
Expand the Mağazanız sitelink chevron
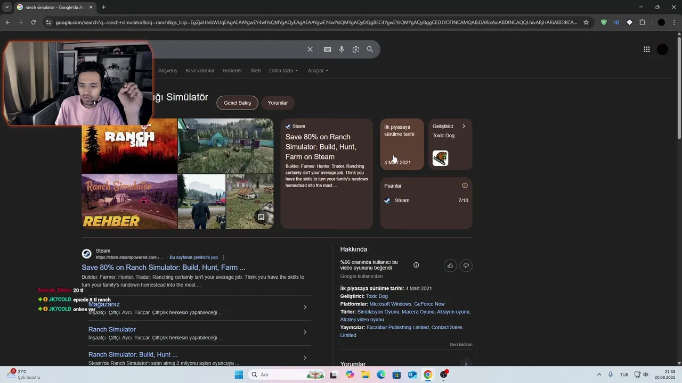click(x=305, y=307)
